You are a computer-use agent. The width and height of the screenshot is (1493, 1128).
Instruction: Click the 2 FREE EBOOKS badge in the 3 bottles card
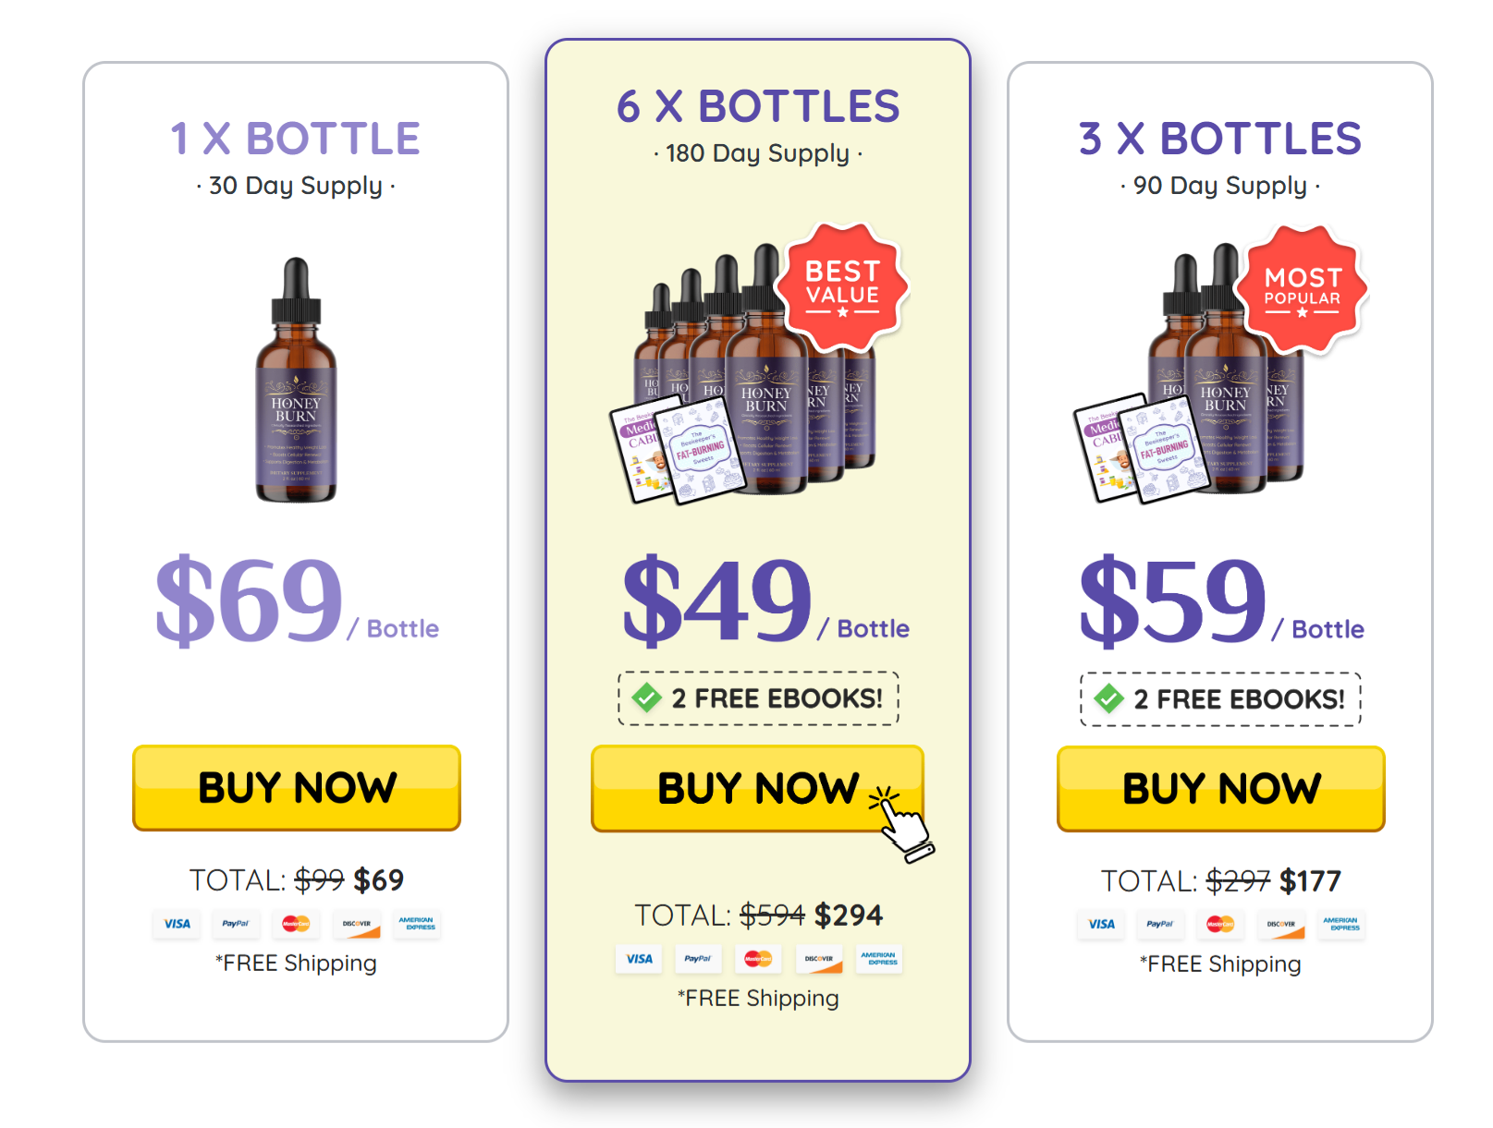1220,698
